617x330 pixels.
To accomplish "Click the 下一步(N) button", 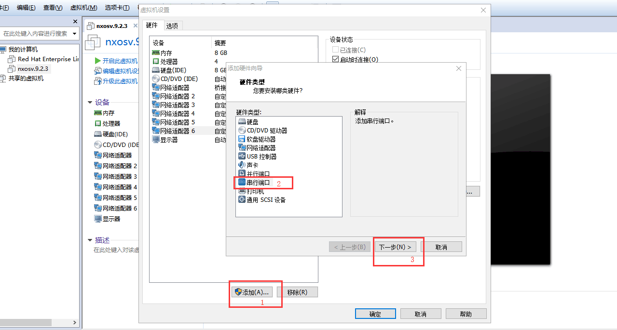I will pos(396,246).
